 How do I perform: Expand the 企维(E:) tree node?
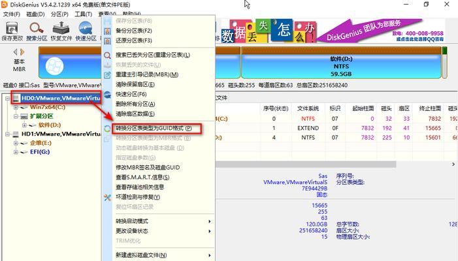tap(16, 143)
